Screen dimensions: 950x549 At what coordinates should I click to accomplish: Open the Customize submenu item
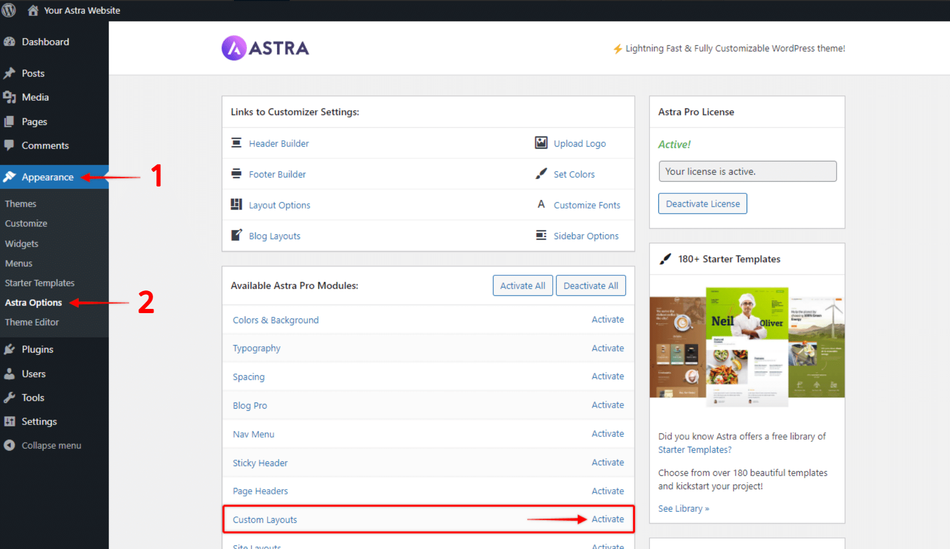[x=26, y=223]
